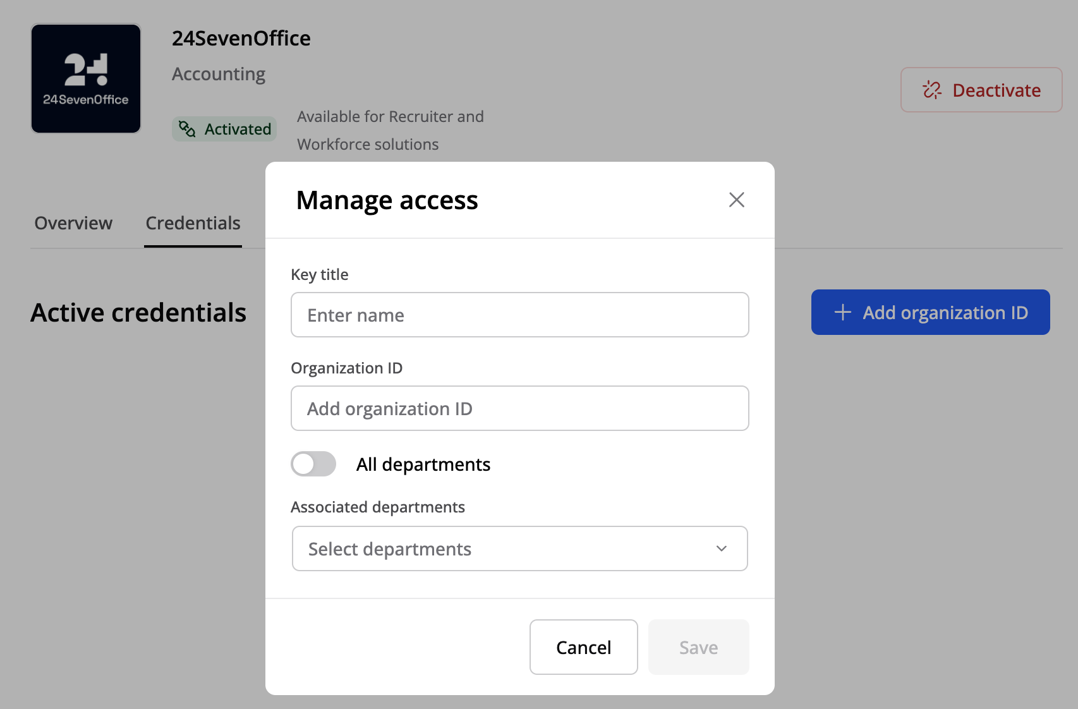
Task: Click the Manage access dialog heading
Action: pos(387,200)
